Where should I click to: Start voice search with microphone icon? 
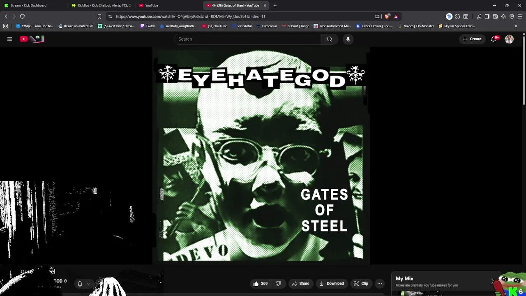[348, 39]
